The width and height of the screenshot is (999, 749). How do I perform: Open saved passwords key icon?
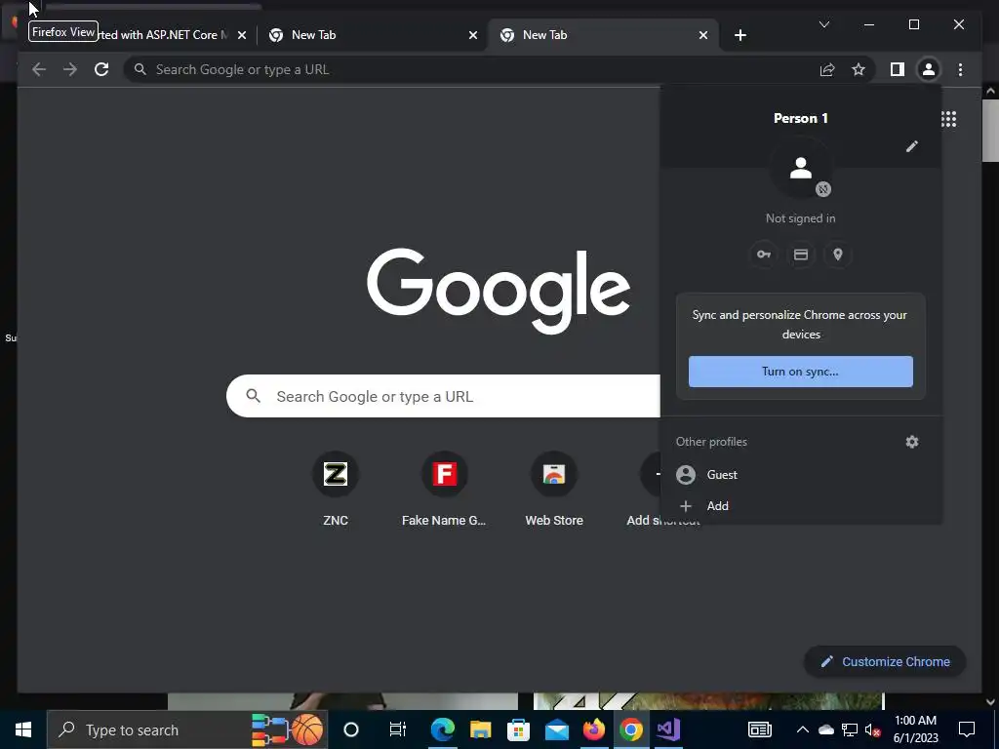[763, 255]
